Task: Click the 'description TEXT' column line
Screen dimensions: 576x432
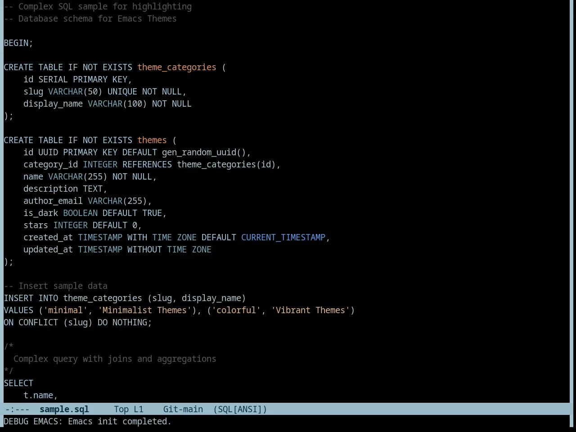Action: point(65,189)
